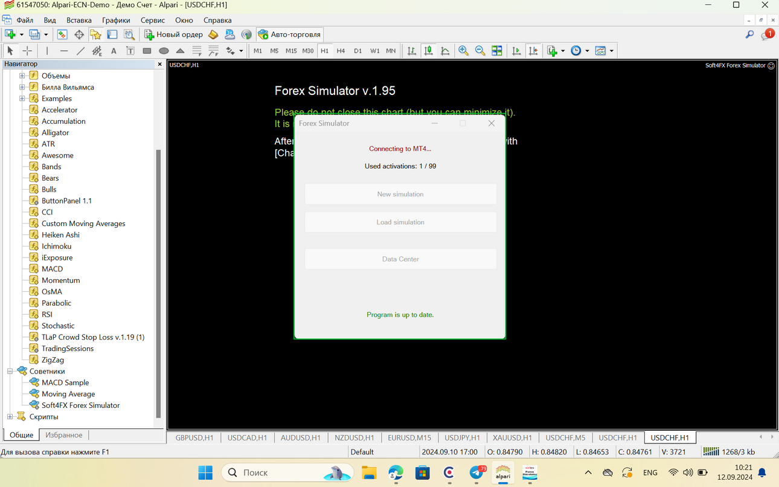Click the Terminal window toolbar icon
Viewport: 779px width, 487px height.
point(112,34)
